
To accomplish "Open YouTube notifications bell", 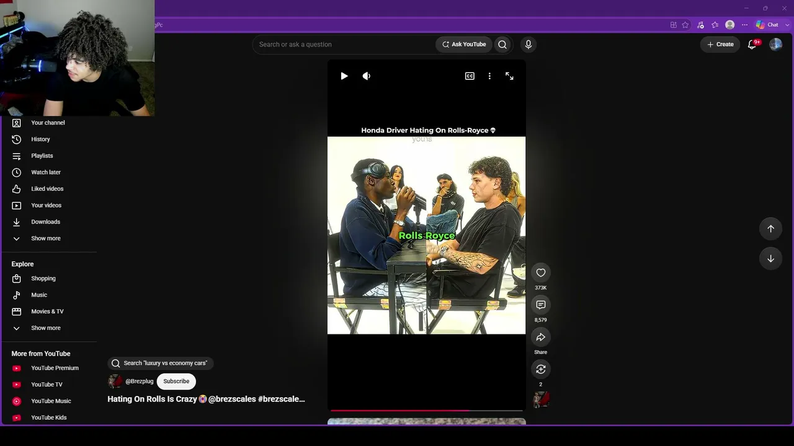I will [752, 45].
